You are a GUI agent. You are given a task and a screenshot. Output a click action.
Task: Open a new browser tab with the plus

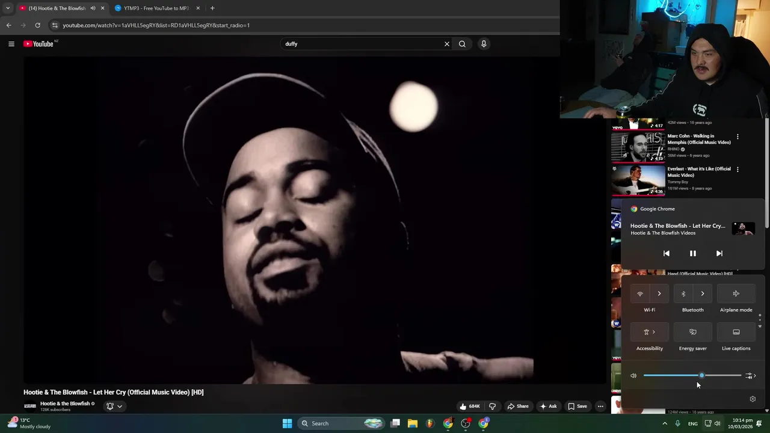[212, 8]
